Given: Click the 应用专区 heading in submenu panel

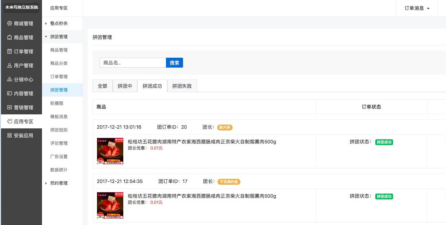Looking at the screenshot, I should [59, 8].
